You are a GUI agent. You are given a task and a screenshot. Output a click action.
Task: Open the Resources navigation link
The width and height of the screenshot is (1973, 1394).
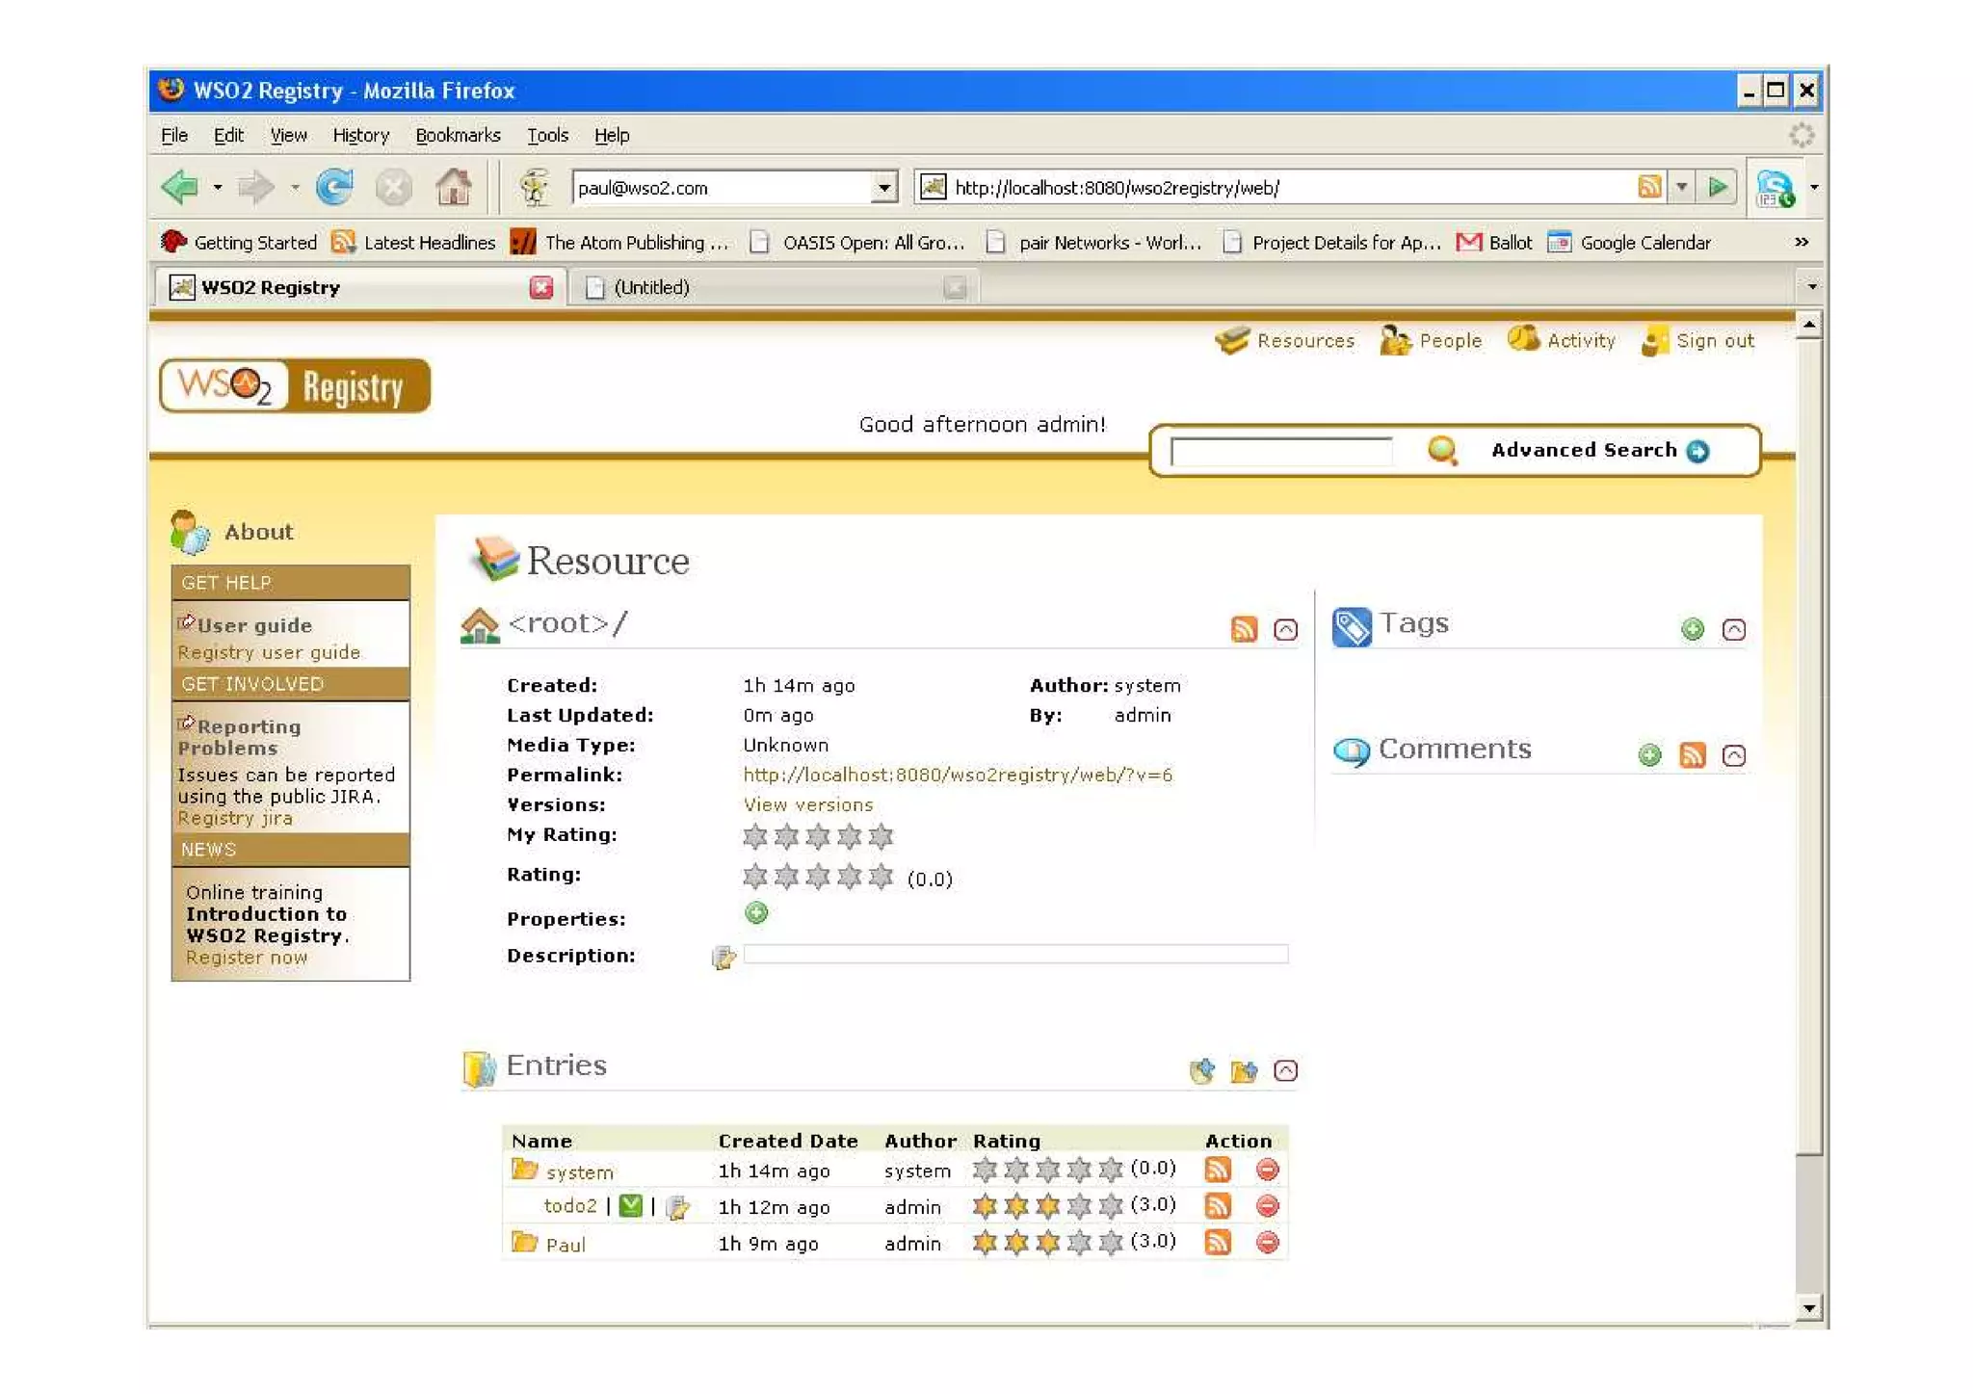[1285, 340]
